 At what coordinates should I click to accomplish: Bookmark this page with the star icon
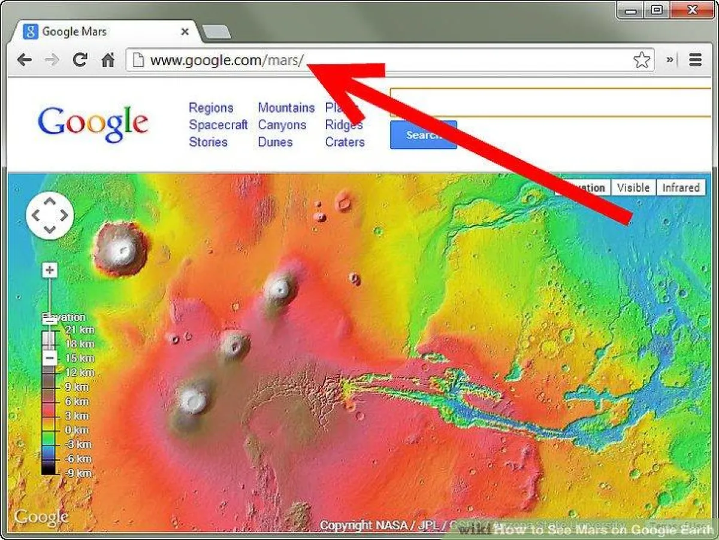tap(642, 60)
